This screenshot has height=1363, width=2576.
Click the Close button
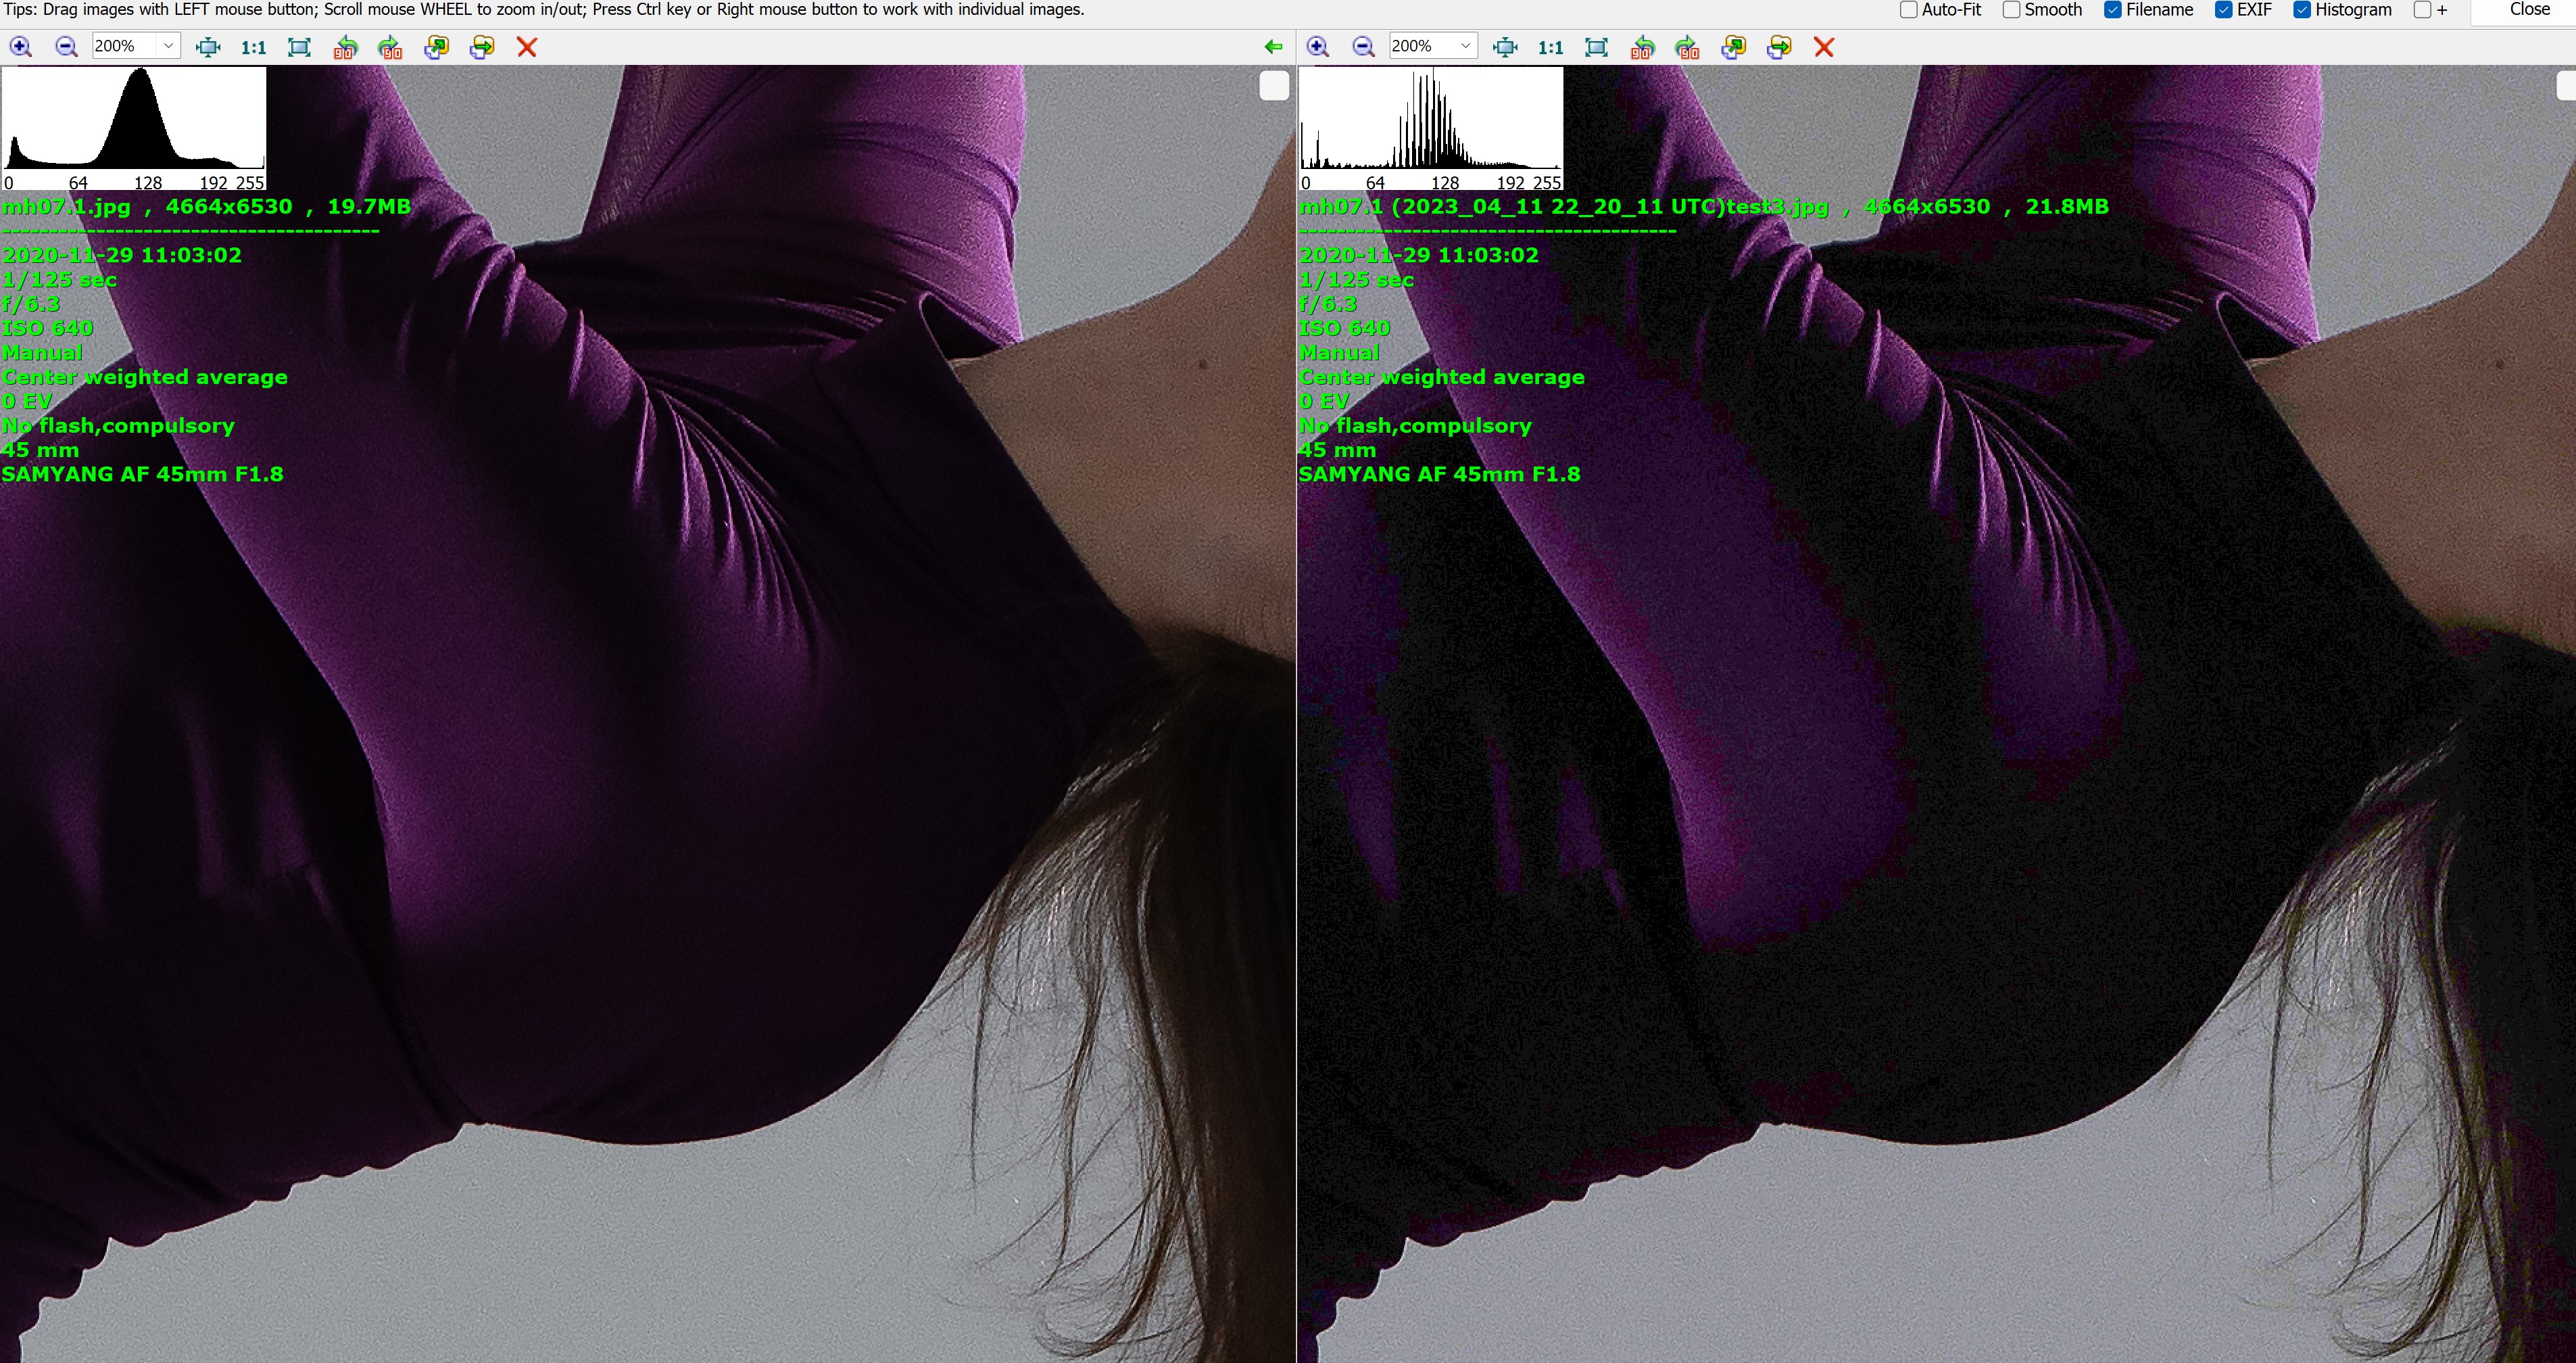pyautogui.click(x=2529, y=10)
